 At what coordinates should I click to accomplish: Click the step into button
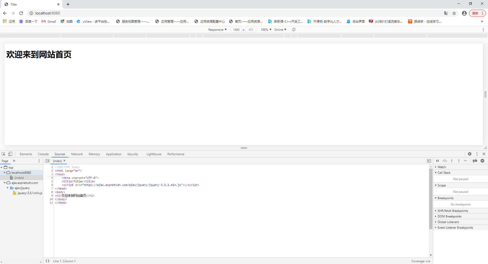(x=452, y=161)
